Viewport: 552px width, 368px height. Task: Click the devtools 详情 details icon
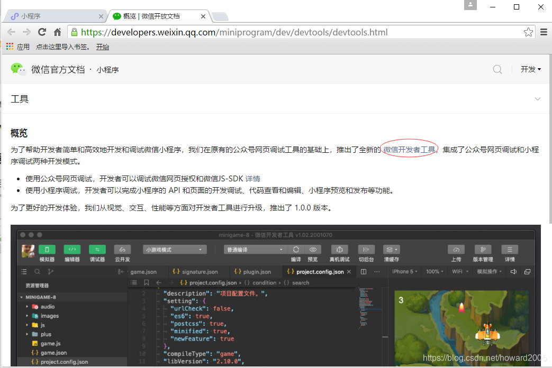coord(510,250)
